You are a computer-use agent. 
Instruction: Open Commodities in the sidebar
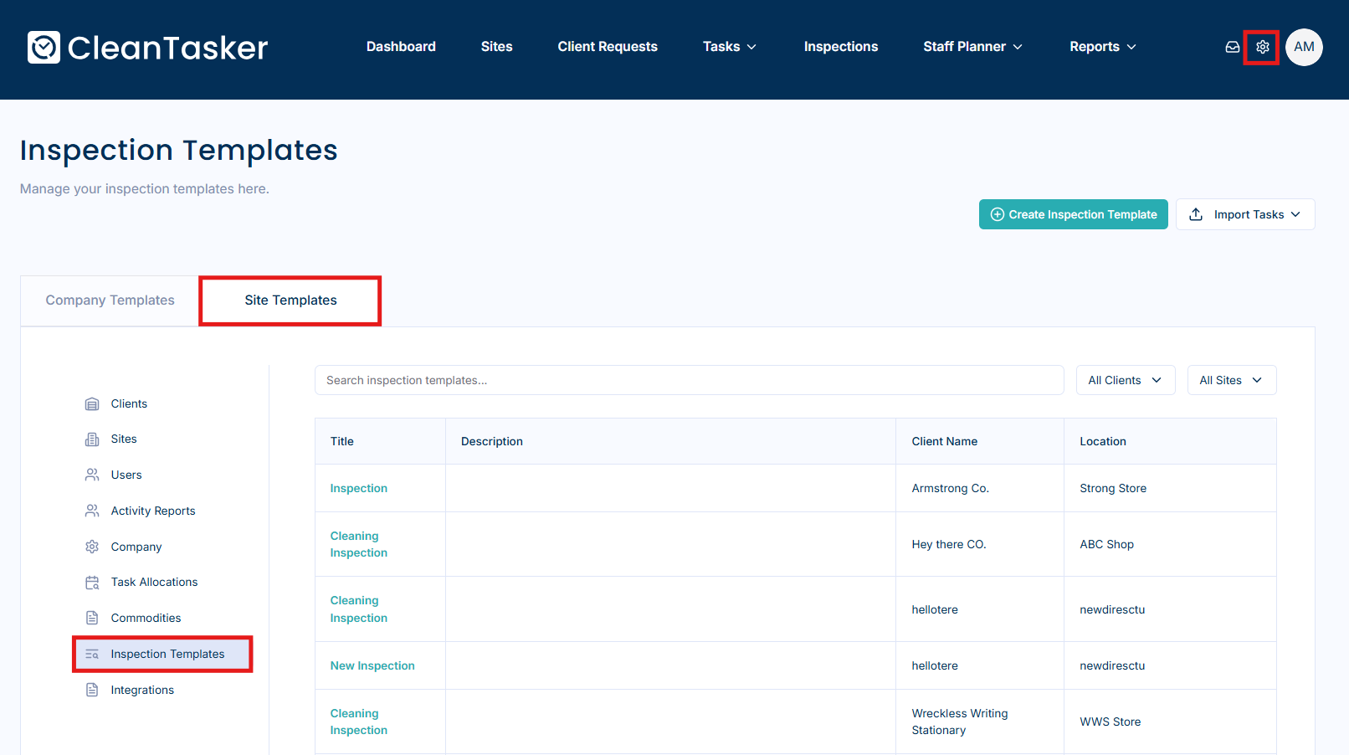146,618
